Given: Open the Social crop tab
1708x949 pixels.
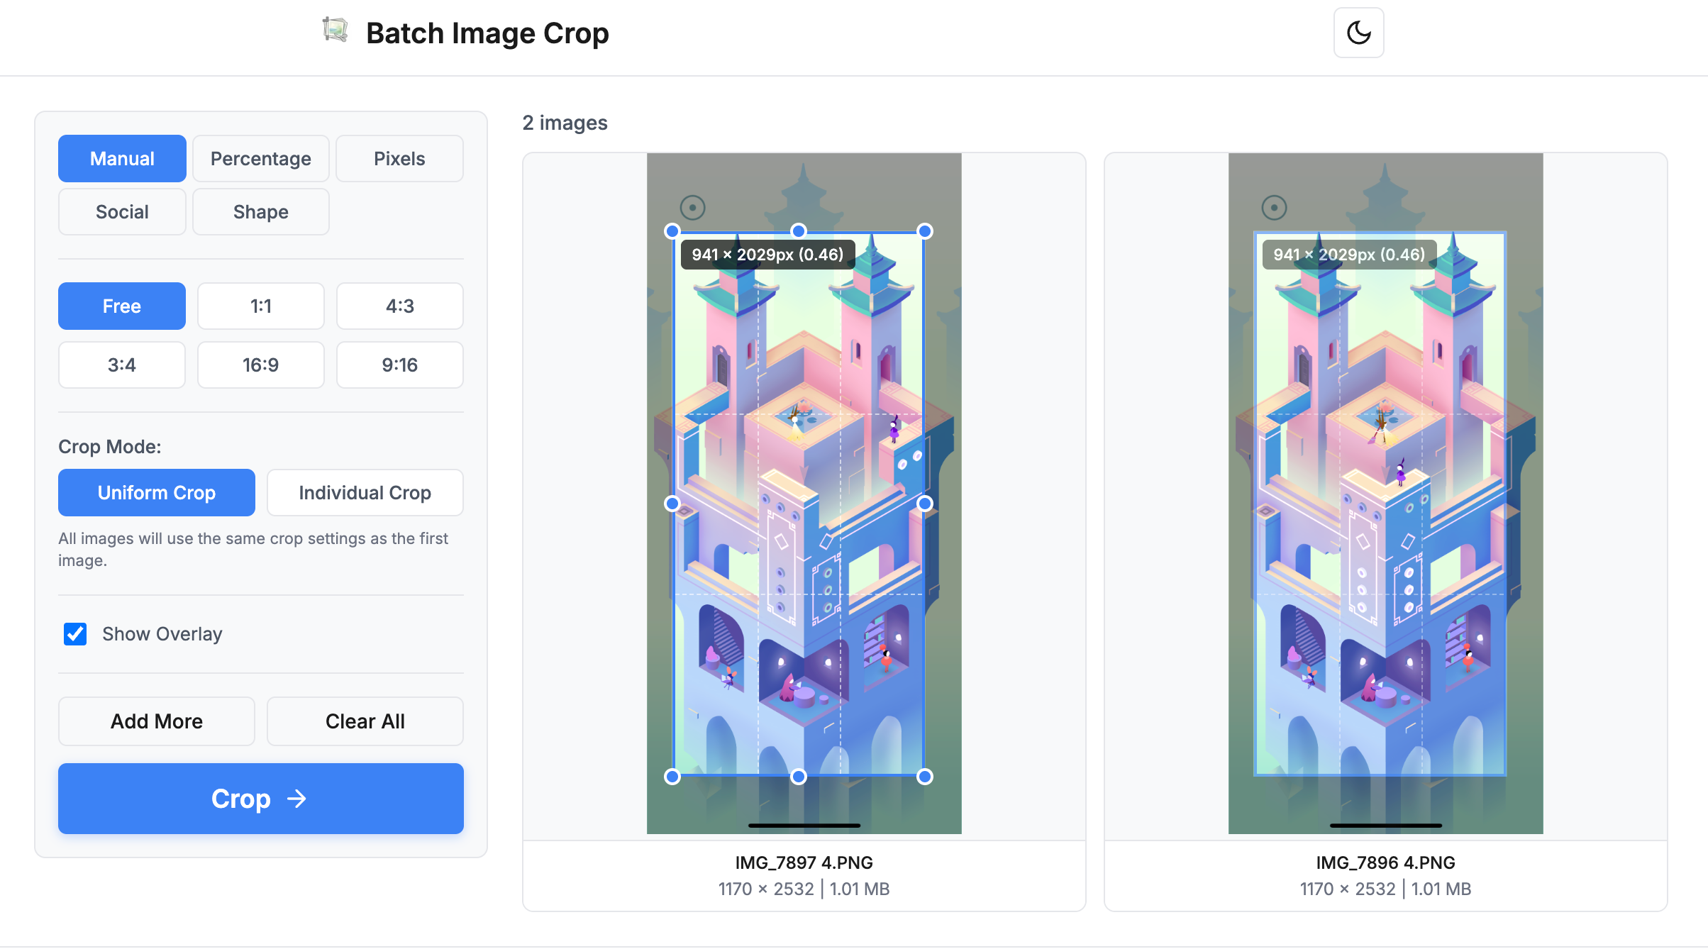Looking at the screenshot, I should (x=122, y=211).
